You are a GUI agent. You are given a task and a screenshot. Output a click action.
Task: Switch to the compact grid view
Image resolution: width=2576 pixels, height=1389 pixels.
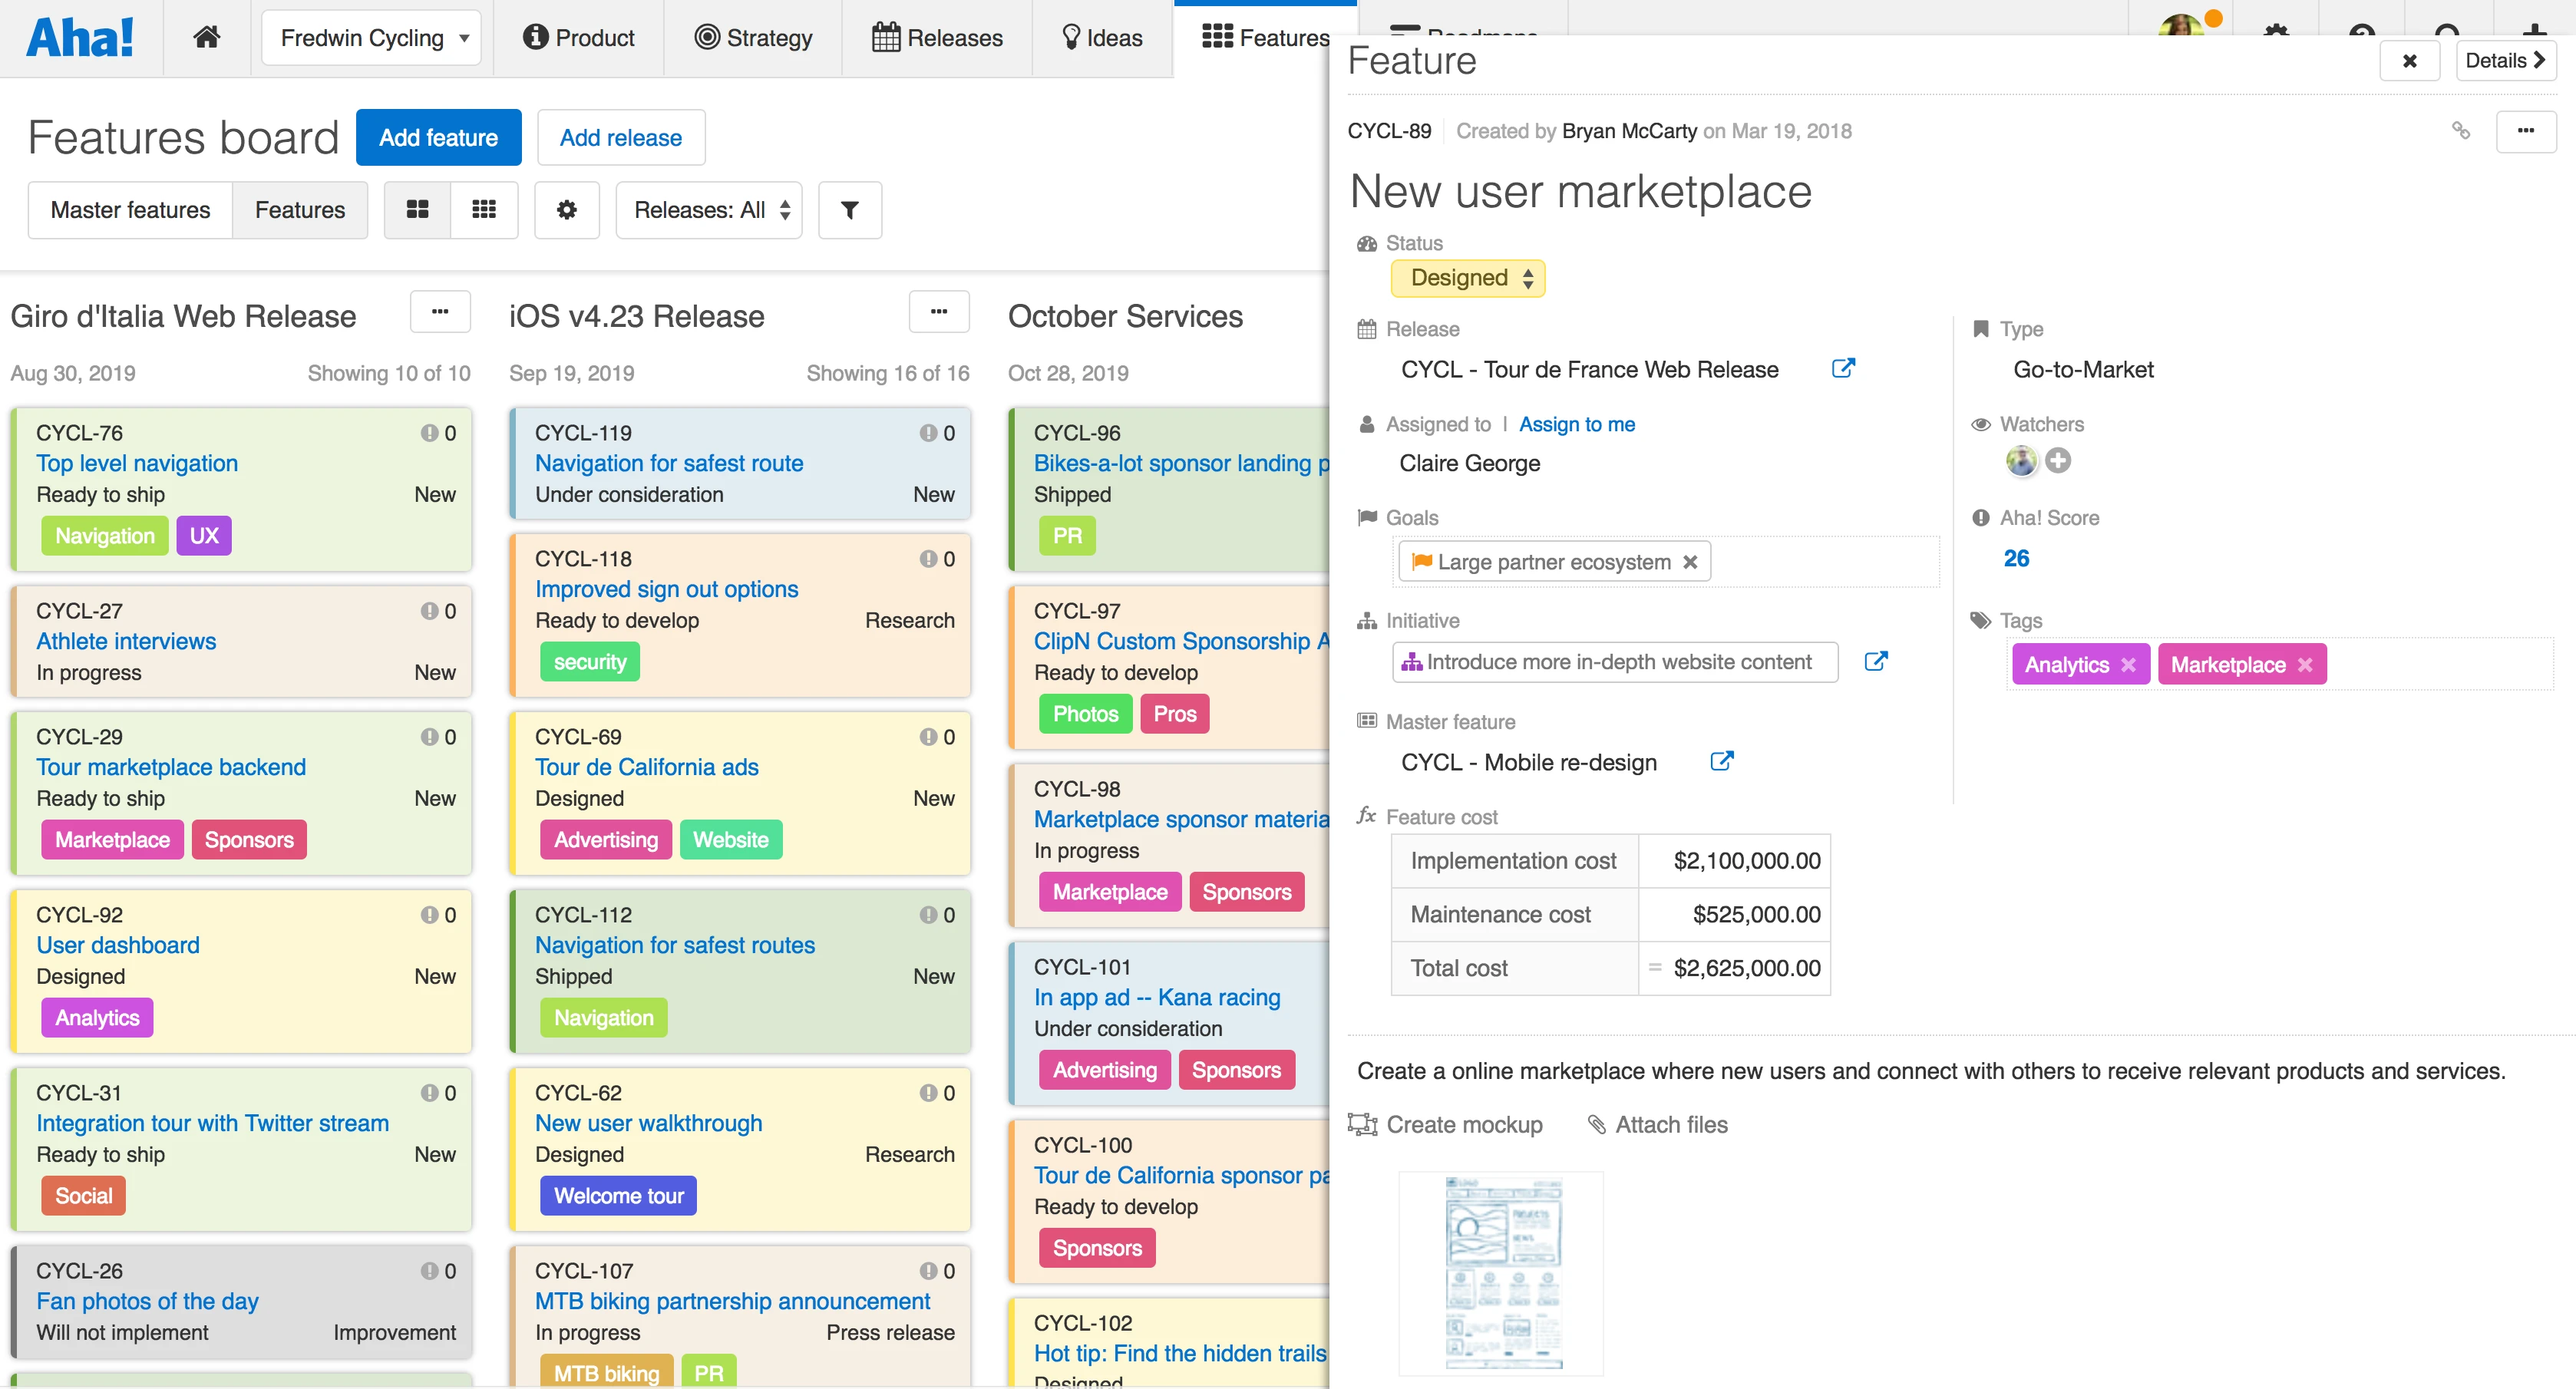tap(484, 210)
